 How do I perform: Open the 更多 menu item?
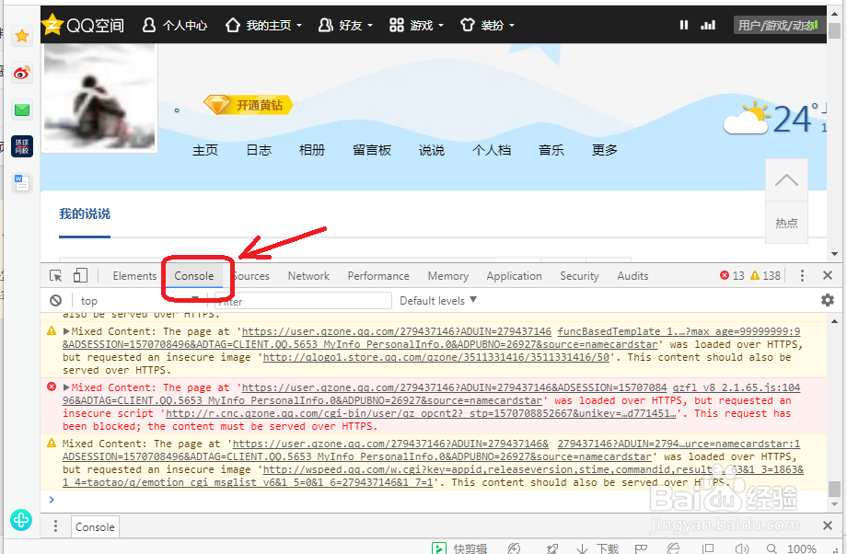pos(605,150)
